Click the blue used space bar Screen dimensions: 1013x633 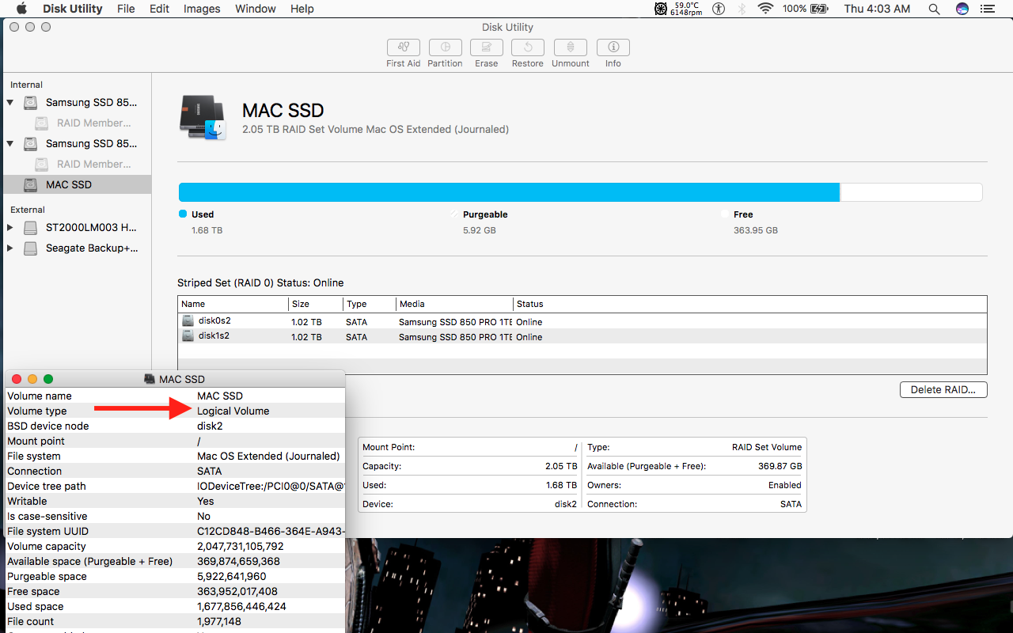tap(509, 192)
